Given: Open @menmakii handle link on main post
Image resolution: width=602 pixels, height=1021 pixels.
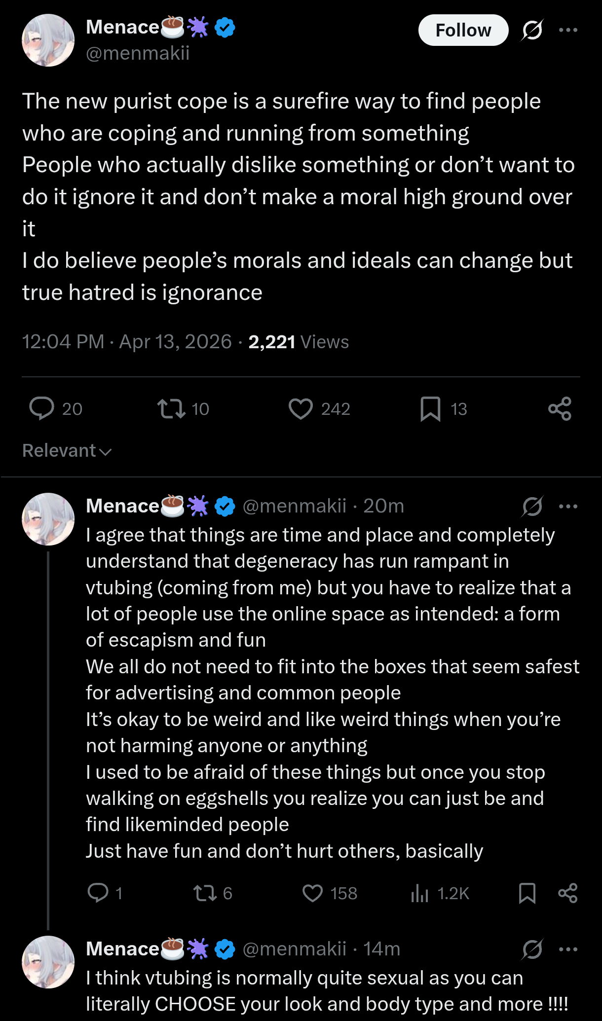Looking at the screenshot, I should coord(138,53).
